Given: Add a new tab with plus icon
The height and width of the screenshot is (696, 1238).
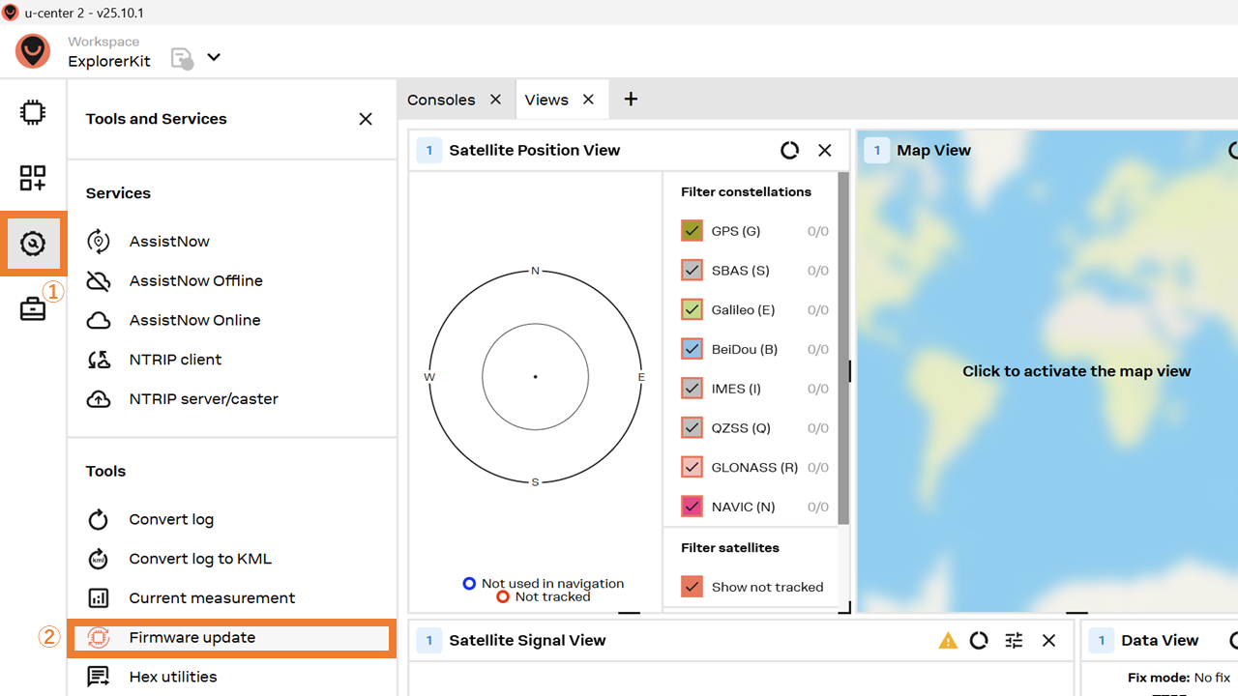Looking at the screenshot, I should coord(631,100).
